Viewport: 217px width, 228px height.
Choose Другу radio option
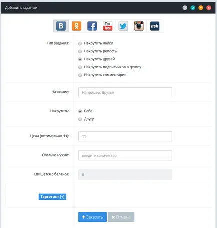coord(80,119)
